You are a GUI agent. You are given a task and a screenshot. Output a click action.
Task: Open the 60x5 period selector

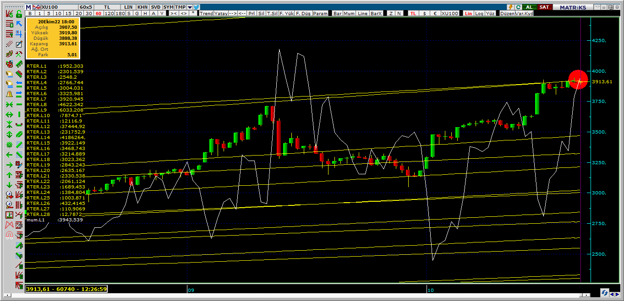click(86, 7)
